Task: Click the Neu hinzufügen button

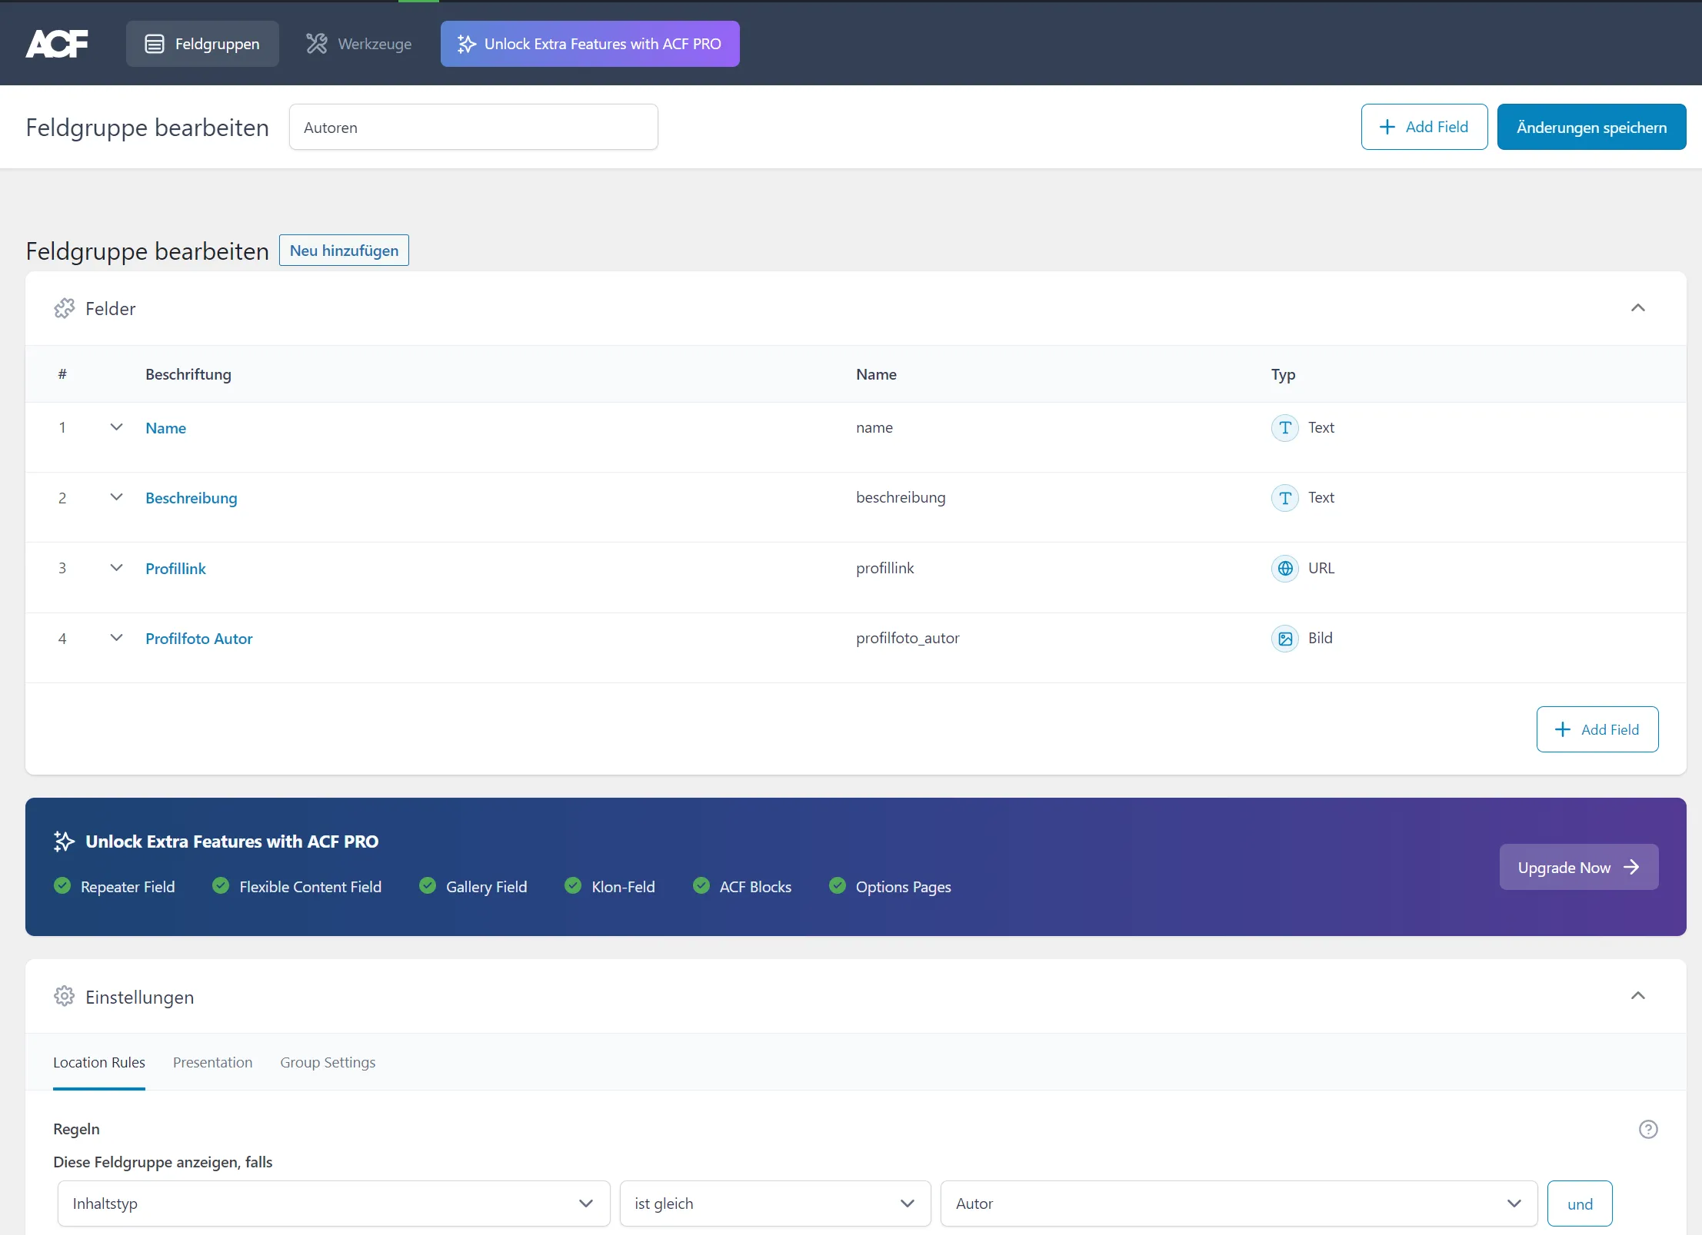Action: (x=344, y=251)
